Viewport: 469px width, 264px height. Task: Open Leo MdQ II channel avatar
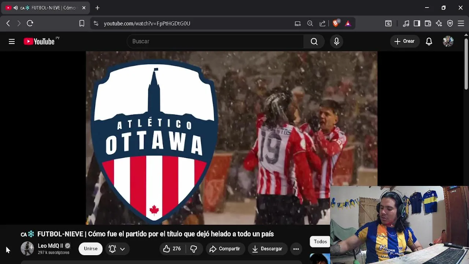click(27, 249)
